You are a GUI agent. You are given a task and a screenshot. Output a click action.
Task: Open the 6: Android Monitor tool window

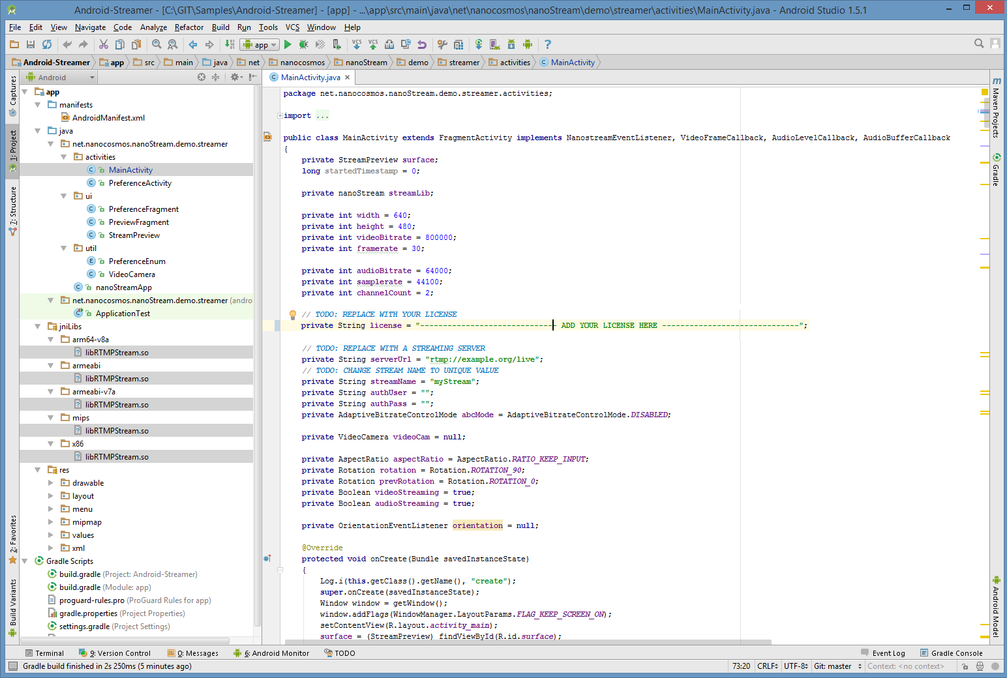[271, 653]
